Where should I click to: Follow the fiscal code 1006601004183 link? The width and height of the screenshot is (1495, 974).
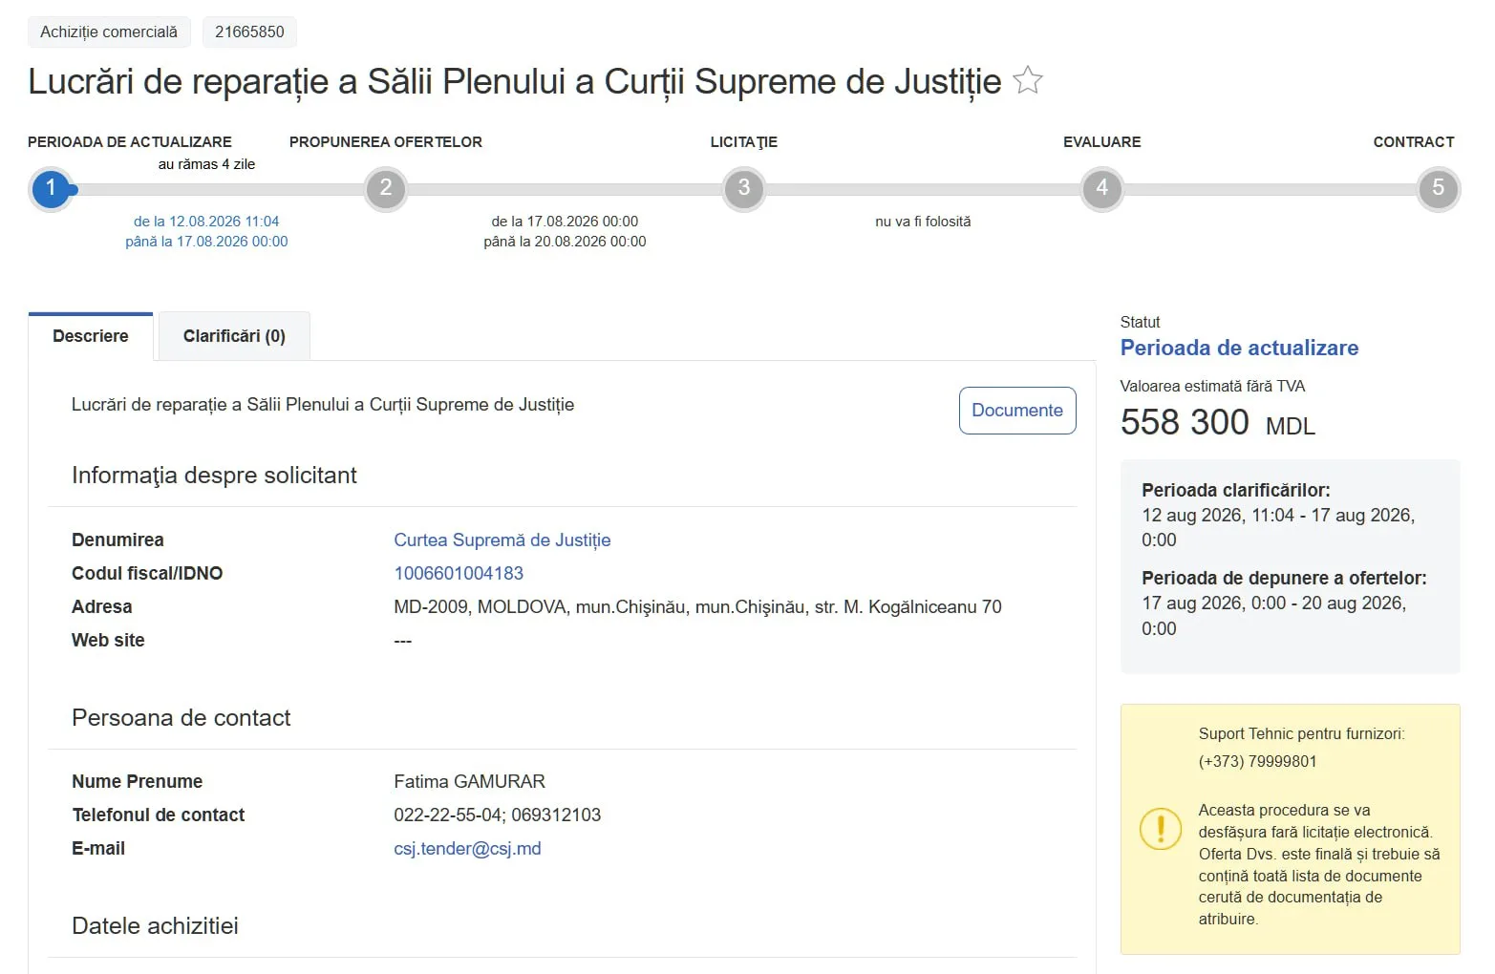coord(459,574)
